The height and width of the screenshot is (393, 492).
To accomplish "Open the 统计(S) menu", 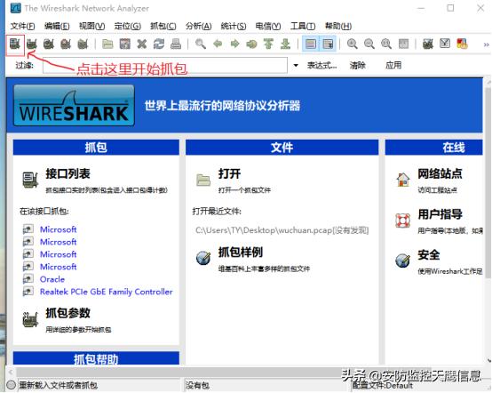I will tap(234, 26).
